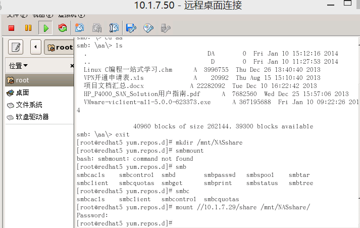Click 'HP_P4000_SAN_Solution用户指南.pdf' text
Image resolution: width=360 pixels, height=228 pixels.
142,94
